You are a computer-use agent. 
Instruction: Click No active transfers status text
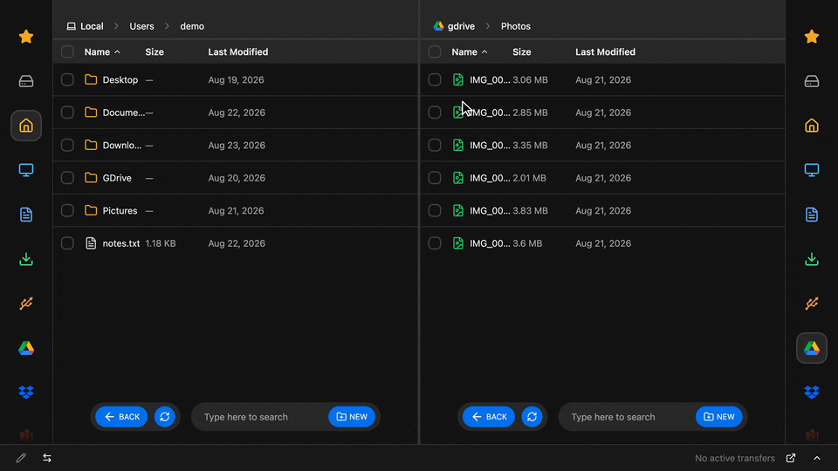pyautogui.click(x=735, y=458)
